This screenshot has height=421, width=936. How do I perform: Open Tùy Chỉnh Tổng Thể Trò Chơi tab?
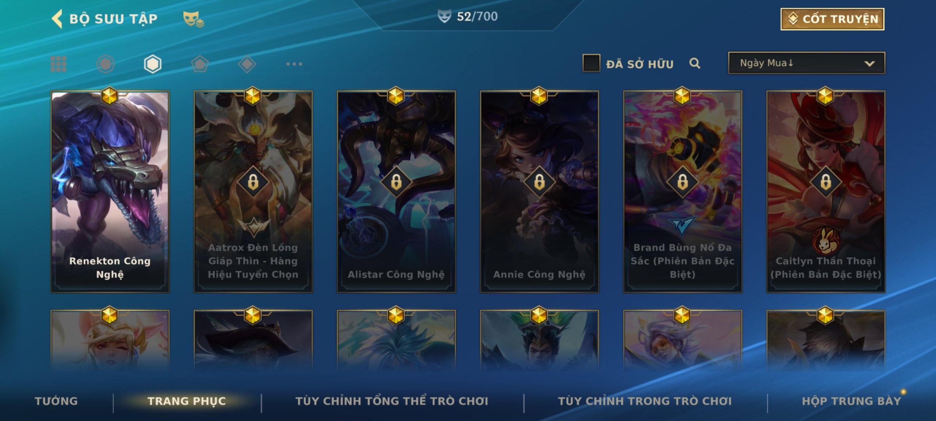(392, 401)
